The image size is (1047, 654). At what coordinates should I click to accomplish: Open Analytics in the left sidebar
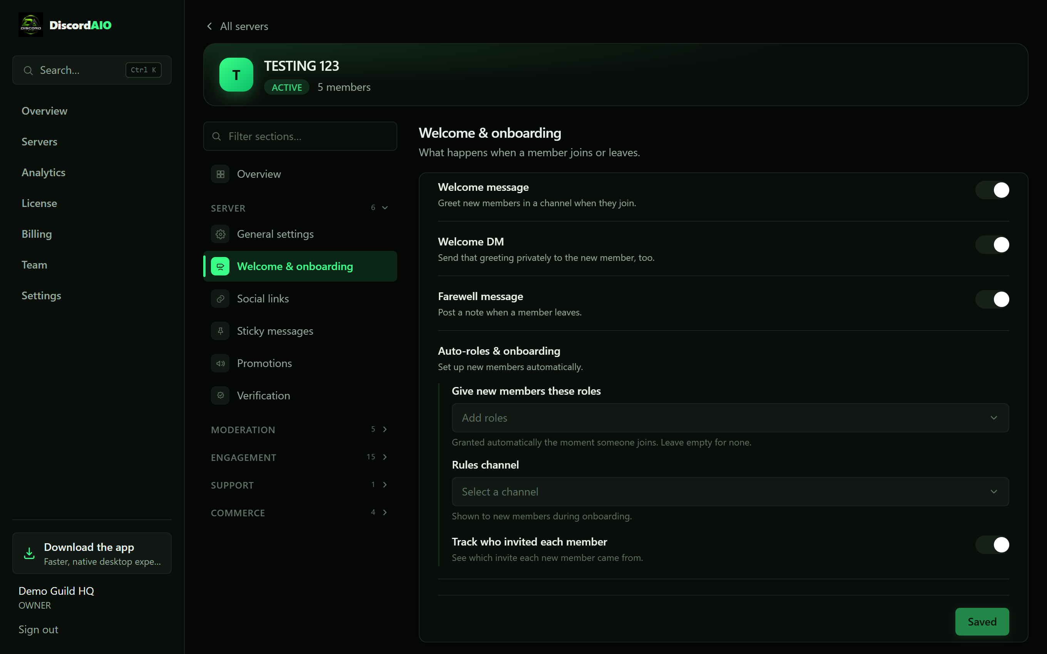(x=43, y=173)
